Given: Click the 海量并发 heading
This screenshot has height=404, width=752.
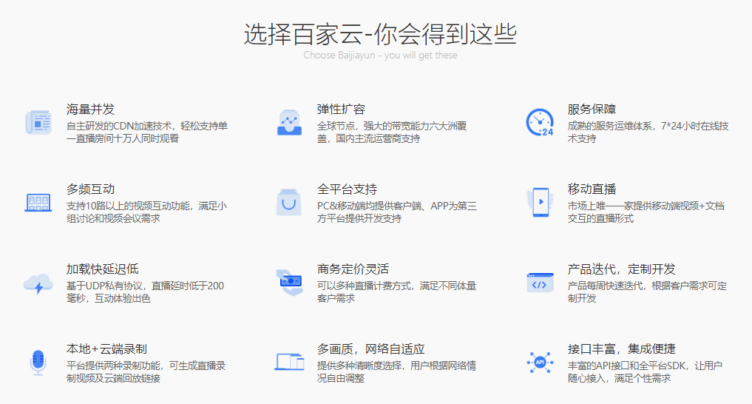Looking at the screenshot, I should click(x=91, y=110).
